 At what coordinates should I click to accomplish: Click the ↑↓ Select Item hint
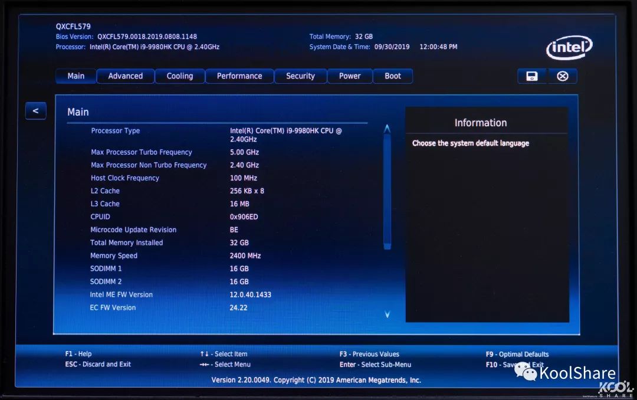[x=224, y=354]
